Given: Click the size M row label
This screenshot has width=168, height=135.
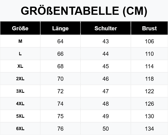Looking at the screenshot, I should [x=20, y=41].
